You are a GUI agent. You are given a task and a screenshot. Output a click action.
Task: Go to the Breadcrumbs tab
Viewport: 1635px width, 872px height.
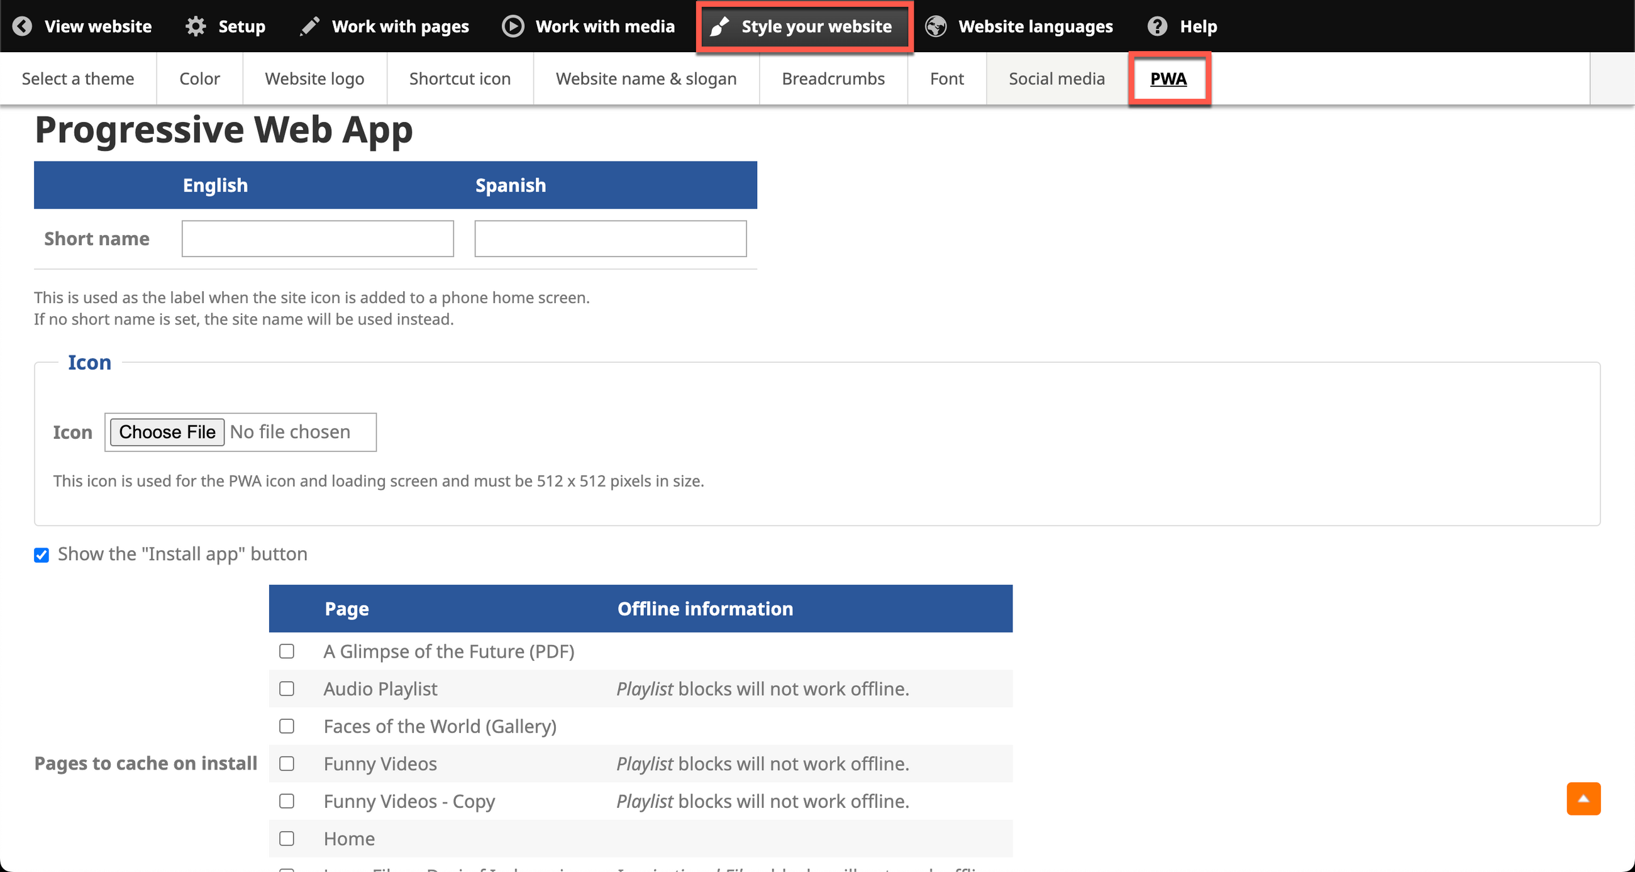[x=833, y=79]
